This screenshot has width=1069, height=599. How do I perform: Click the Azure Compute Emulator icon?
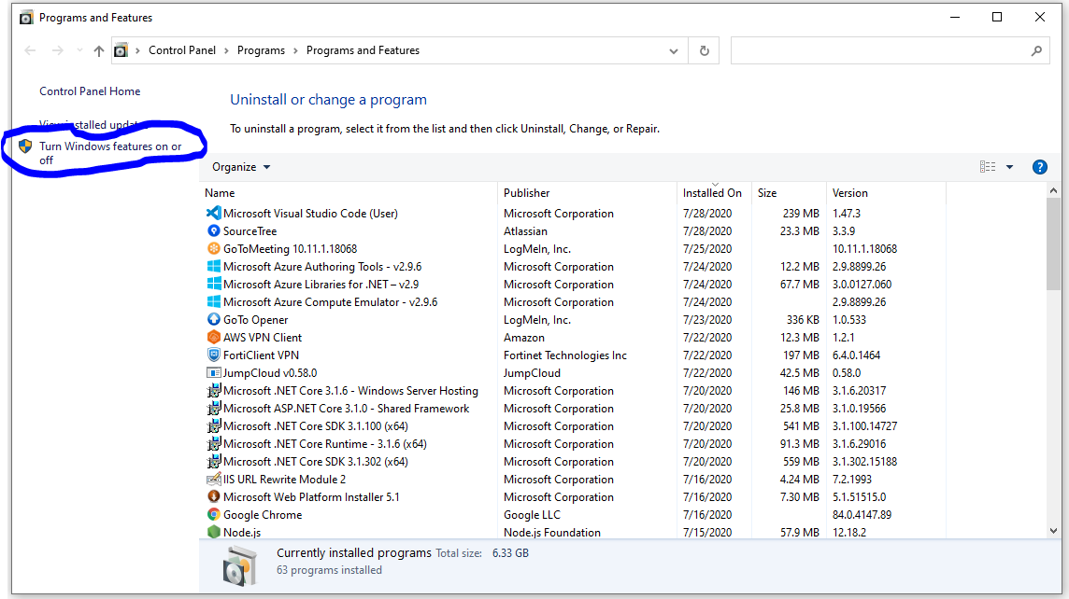point(213,301)
